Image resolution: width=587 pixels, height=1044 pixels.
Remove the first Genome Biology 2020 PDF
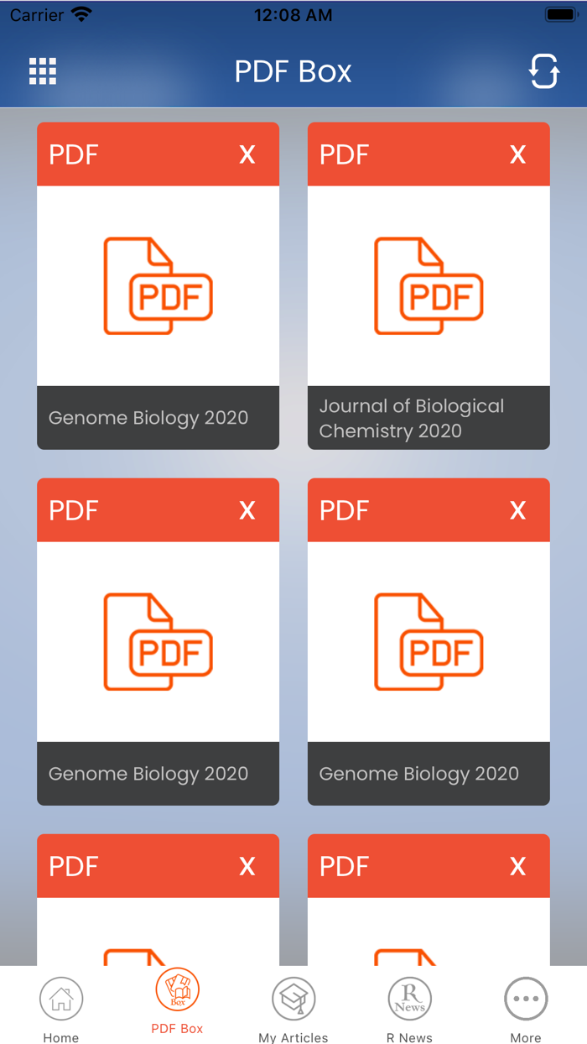[x=247, y=154]
